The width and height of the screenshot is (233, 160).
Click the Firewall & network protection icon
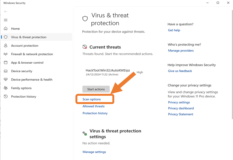click(5, 54)
